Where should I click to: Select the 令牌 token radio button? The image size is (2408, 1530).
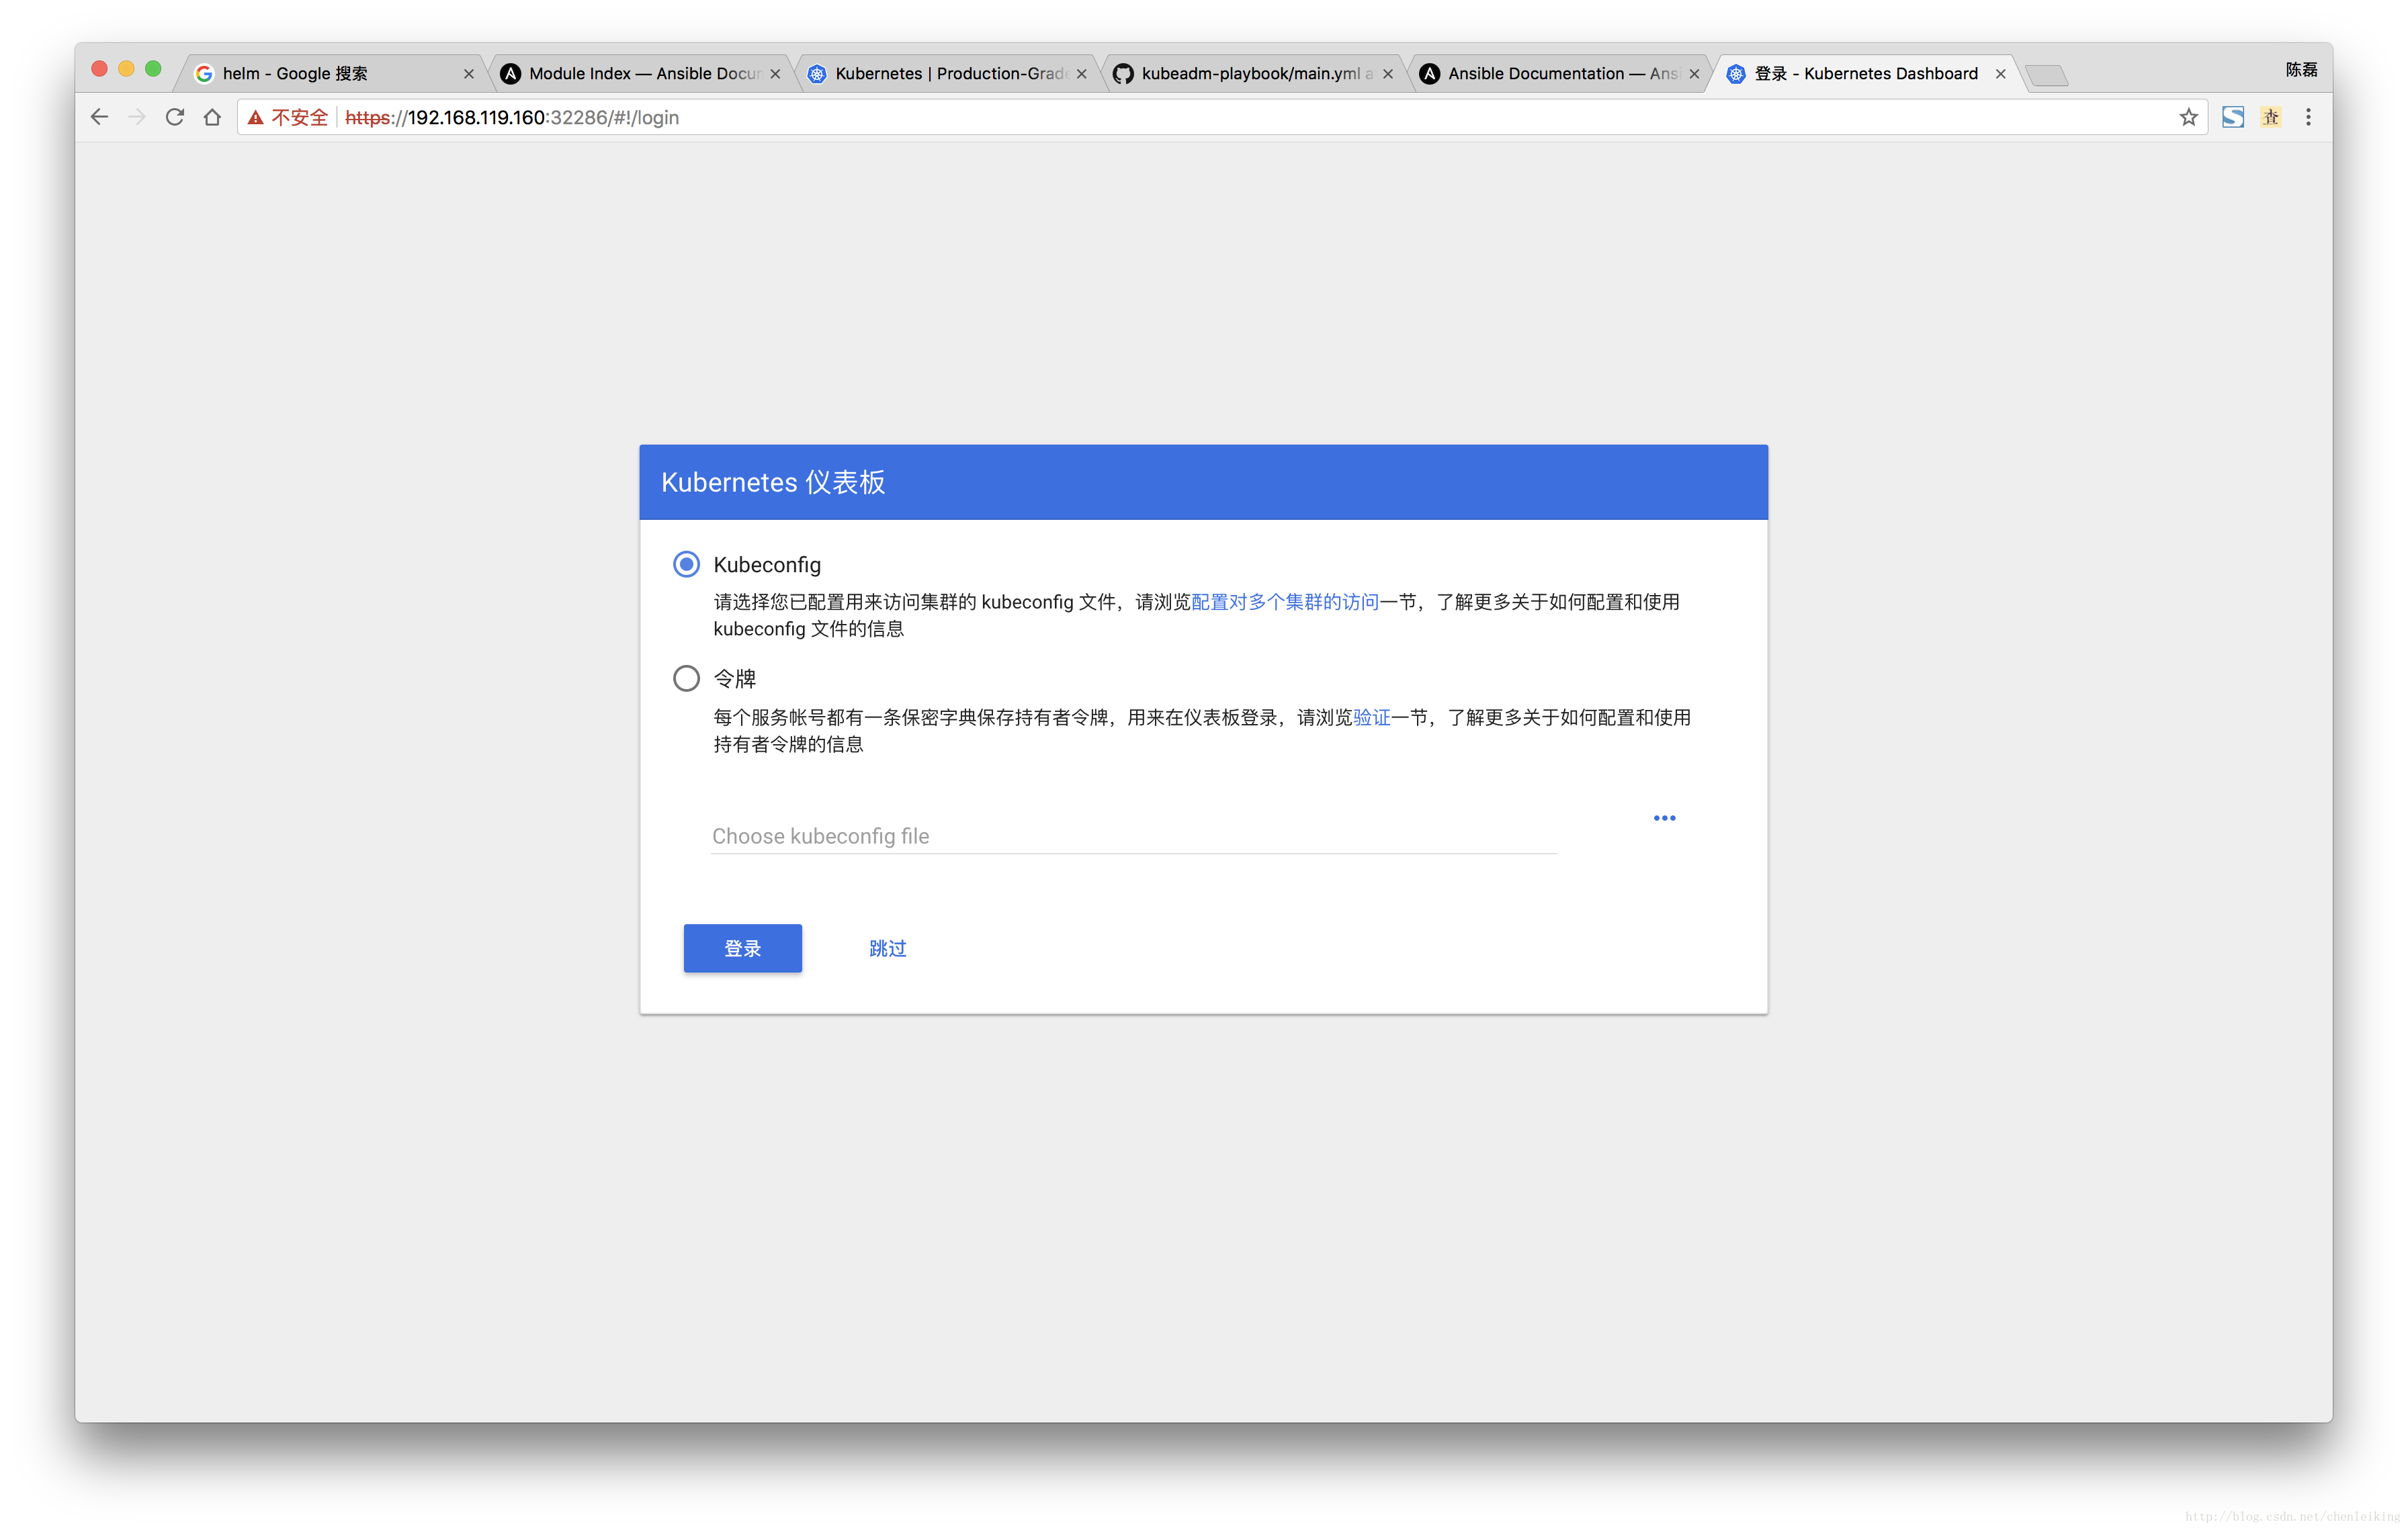[x=686, y=678]
